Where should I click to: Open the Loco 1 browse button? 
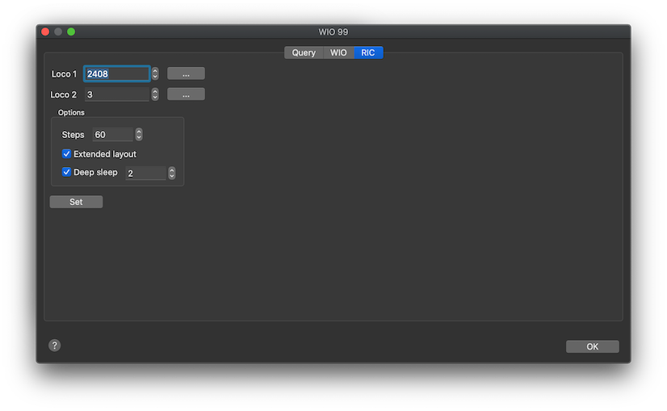pos(186,73)
